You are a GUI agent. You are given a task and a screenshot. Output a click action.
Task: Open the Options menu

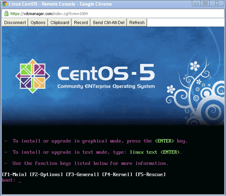(38, 23)
